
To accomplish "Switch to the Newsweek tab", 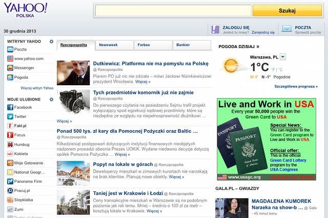I will [x=114, y=45].
